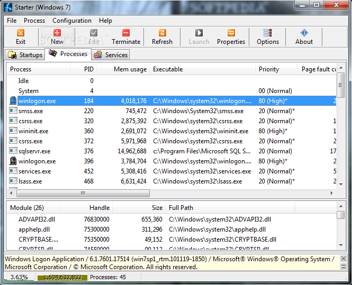The width and height of the screenshot is (352, 285).
Task: Click icon of services.exe process
Action: [x=13, y=171]
